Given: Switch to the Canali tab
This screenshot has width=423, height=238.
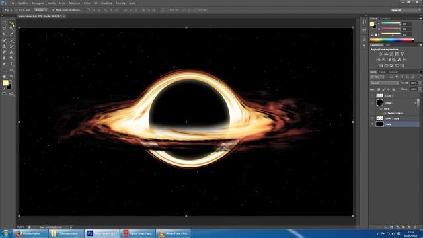Looking at the screenshot, I should coord(383,72).
